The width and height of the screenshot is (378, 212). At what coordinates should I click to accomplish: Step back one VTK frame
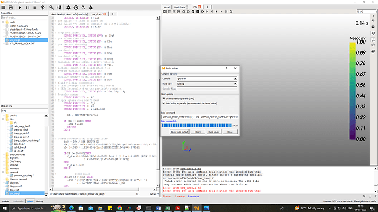point(212,11)
